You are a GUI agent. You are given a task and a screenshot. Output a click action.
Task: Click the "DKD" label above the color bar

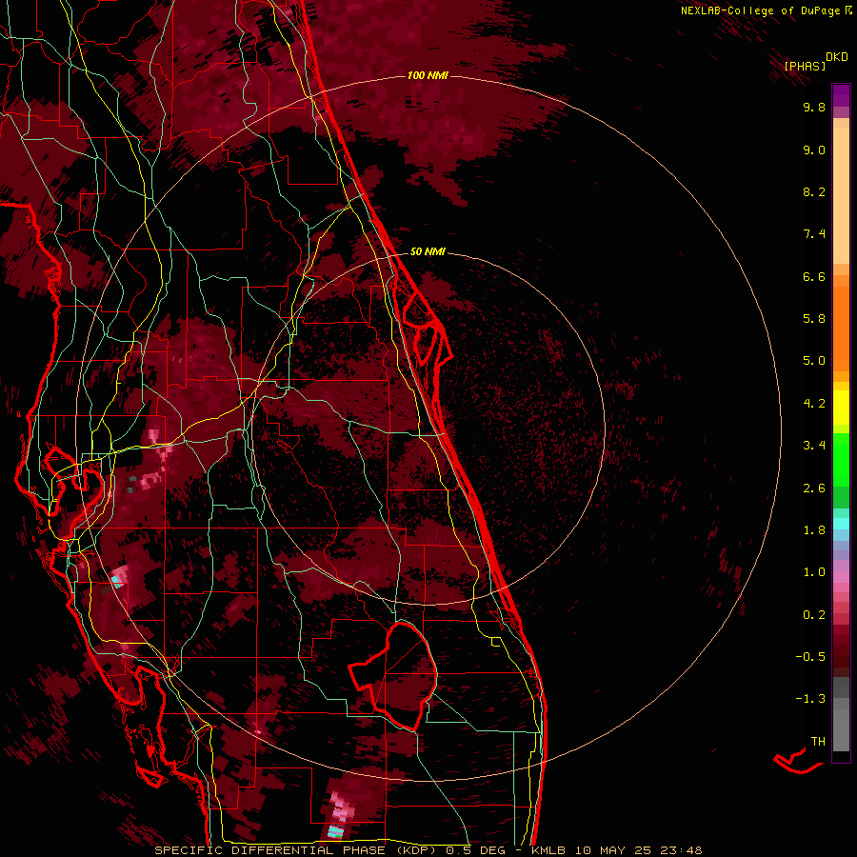click(837, 57)
